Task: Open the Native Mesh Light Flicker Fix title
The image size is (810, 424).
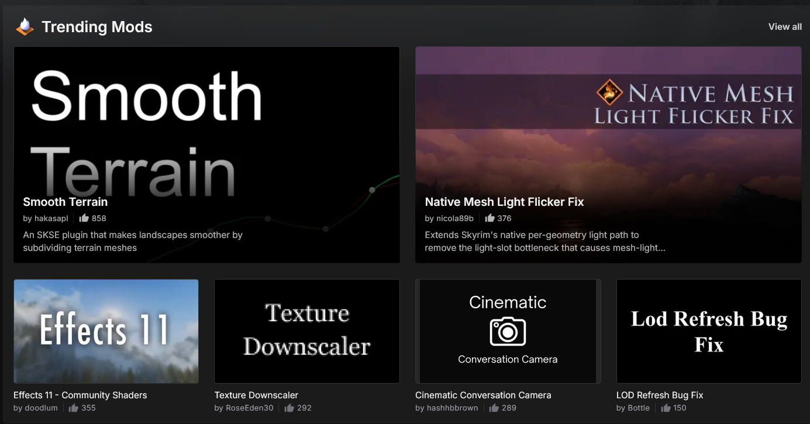Action: [x=505, y=202]
